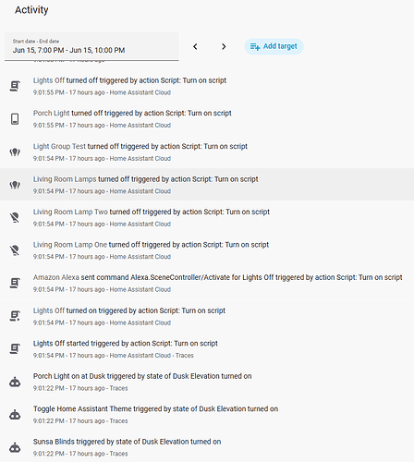Click the robot icon for Toggle Home Assistant Theme
Screen dimensions: 414x462
(15, 415)
